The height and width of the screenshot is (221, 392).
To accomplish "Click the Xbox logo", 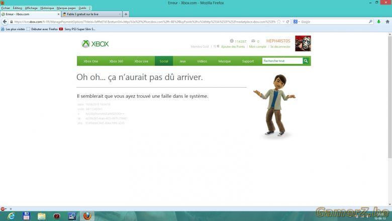I will [95, 44].
